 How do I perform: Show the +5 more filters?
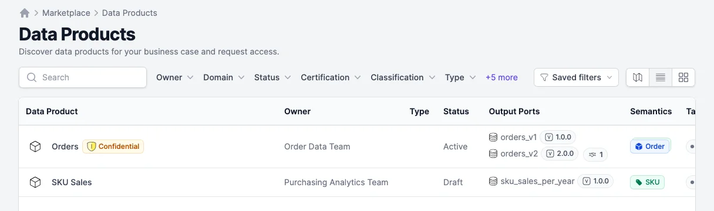[501, 77]
